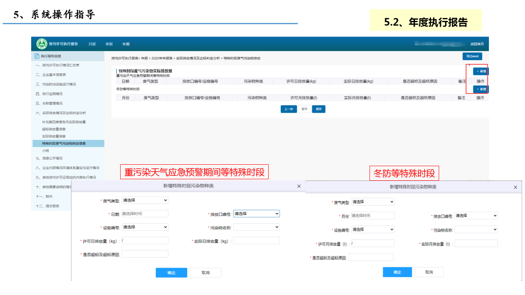Open the 设施编号 dropdown in the right dialog
This screenshot has width=525, height=295.
point(372,229)
